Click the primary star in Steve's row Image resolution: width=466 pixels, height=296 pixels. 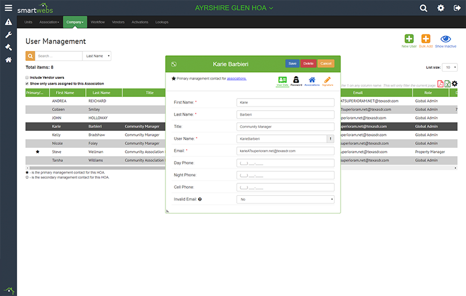(x=37, y=152)
